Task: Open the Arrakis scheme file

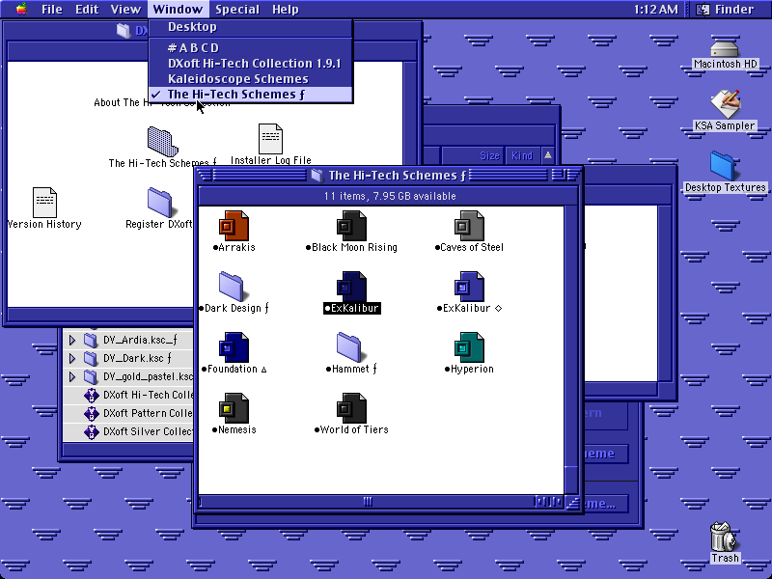Action: pyautogui.click(x=234, y=226)
